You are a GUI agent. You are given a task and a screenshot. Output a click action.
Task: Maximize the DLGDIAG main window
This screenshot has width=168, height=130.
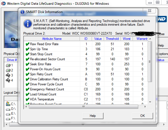point(158,2)
